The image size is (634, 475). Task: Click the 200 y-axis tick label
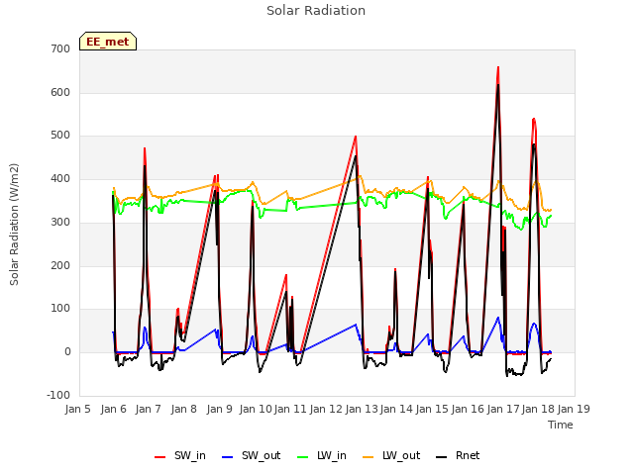tap(60, 265)
